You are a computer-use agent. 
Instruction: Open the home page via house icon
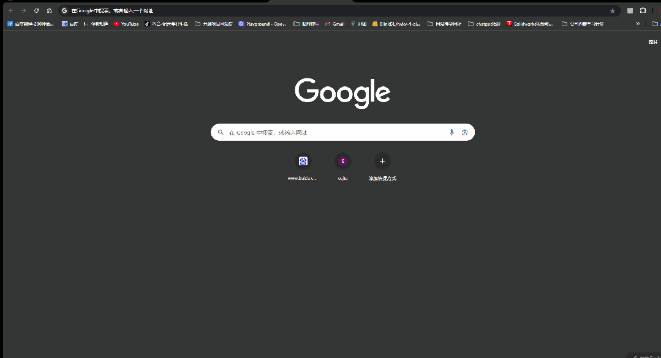click(50, 10)
